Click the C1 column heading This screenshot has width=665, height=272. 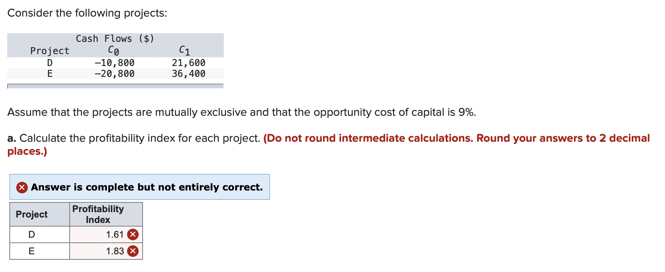click(x=184, y=50)
